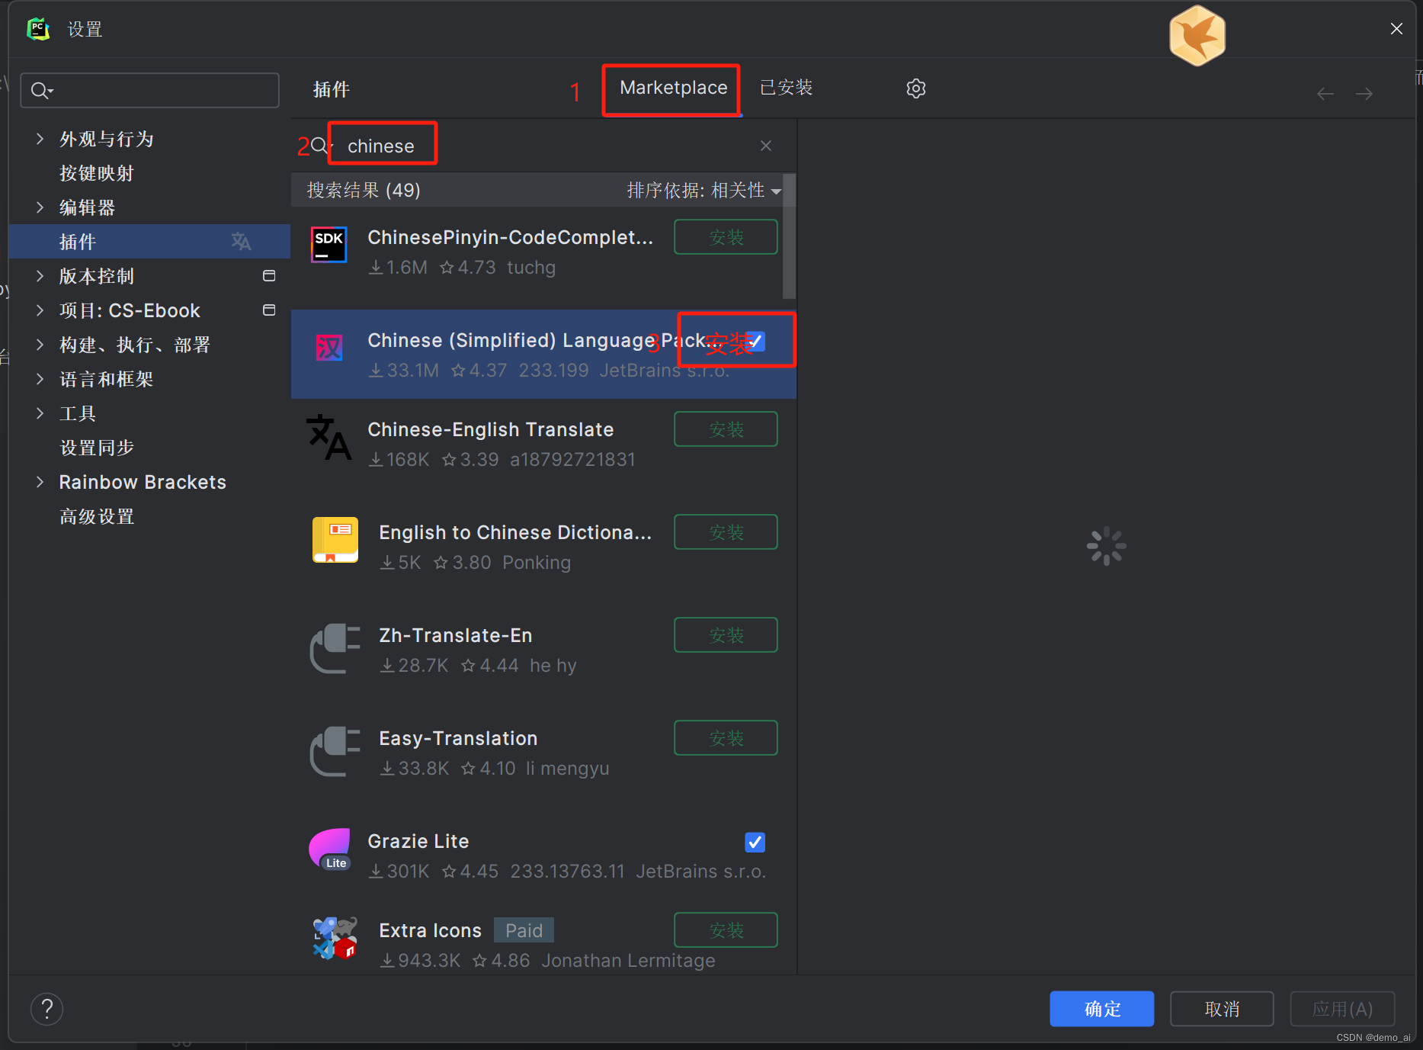This screenshot has height=1050, width=1423.
Task: Click the Zh-Translate-En plug icon
Action: [335, 648]
